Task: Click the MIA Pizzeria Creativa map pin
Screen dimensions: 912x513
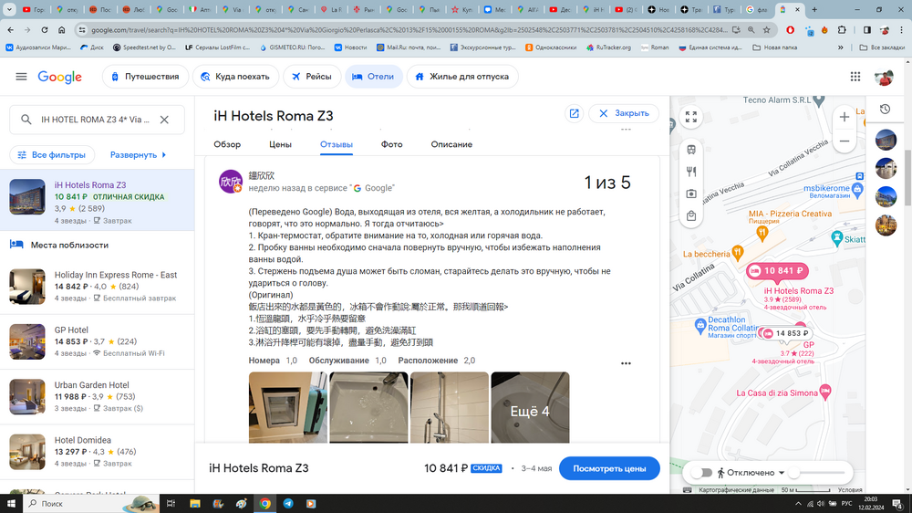Action: pyautogui.click(x=762, y=234)
